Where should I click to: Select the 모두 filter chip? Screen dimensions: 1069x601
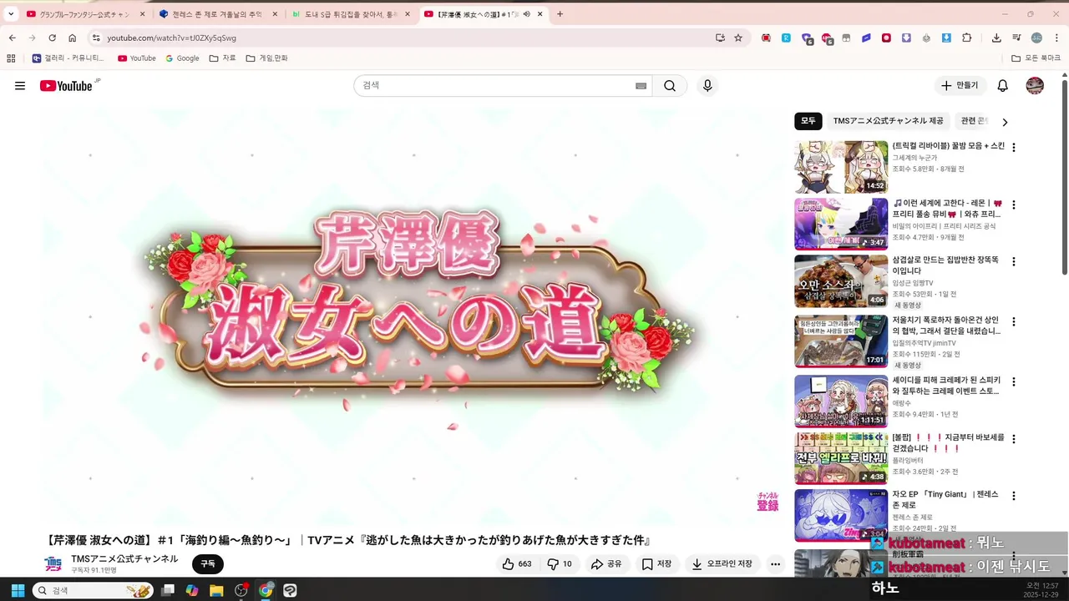[808, 121]
